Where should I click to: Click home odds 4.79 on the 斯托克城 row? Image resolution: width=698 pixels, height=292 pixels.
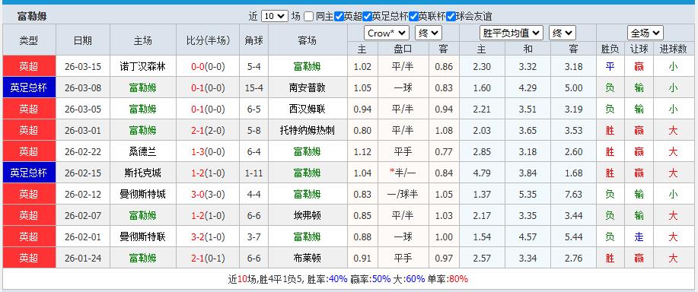point(481,173)
